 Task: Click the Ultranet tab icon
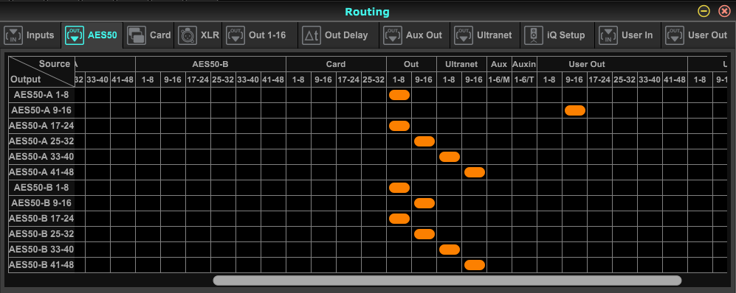[x=464, y=35]
